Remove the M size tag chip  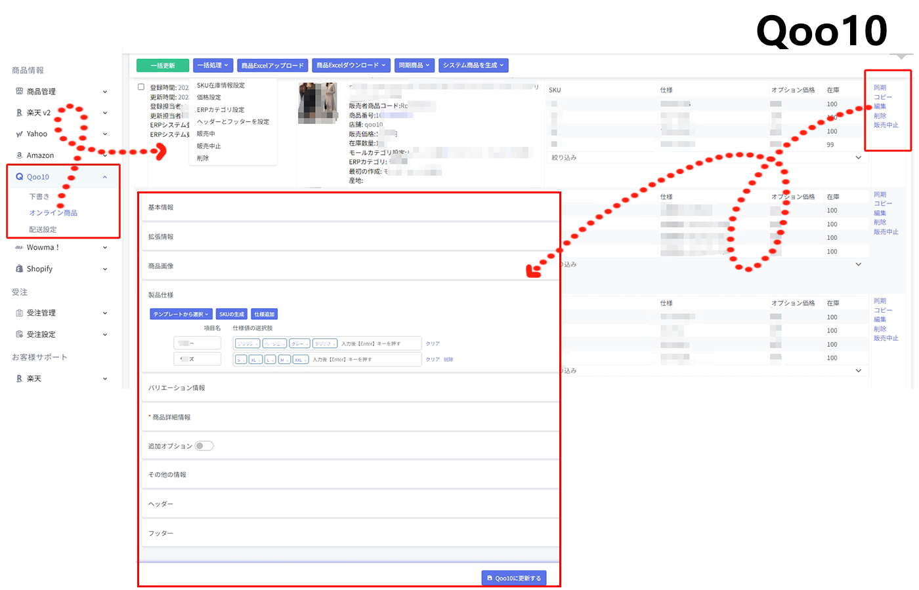(287, 360)
